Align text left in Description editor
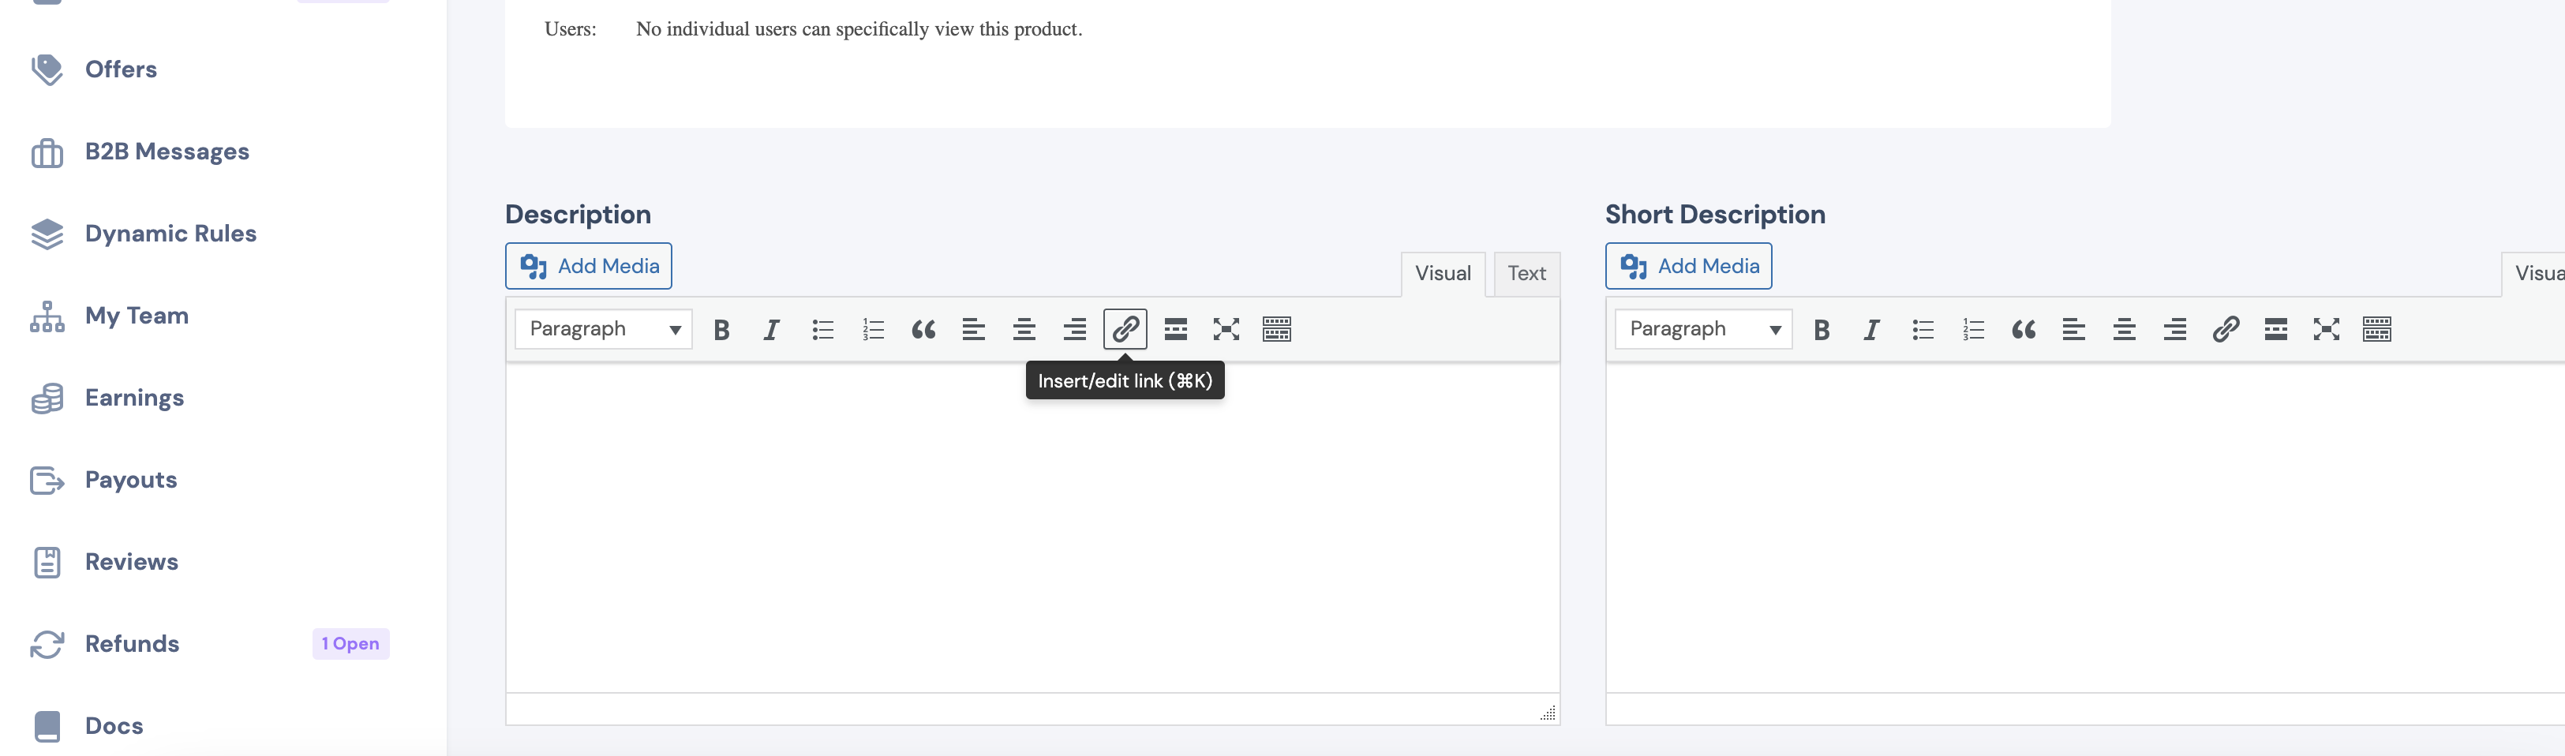Image resolution: width=2565 pixels, height=756 pixels. [x=974, y=330]
